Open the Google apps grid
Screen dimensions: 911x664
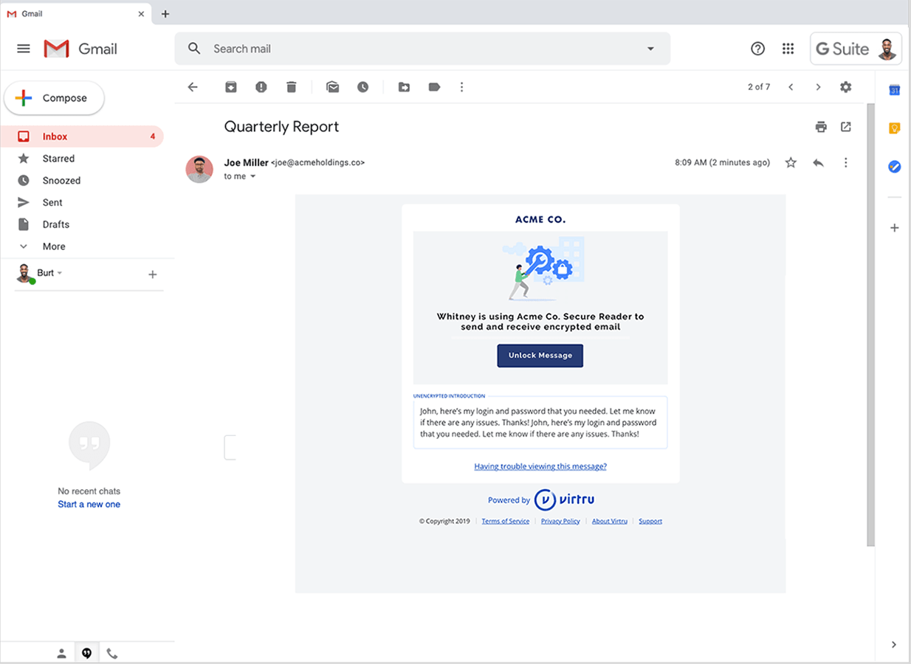(788, 49)
